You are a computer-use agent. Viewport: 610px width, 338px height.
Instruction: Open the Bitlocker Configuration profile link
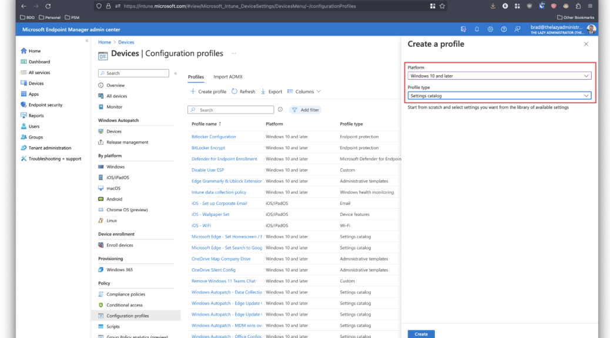pos(213,137)
